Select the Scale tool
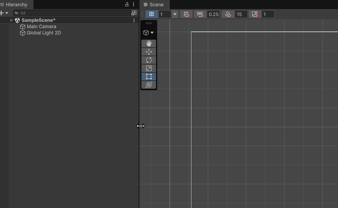The width and height of the screenshot is (338, 208). coord(149,68)
